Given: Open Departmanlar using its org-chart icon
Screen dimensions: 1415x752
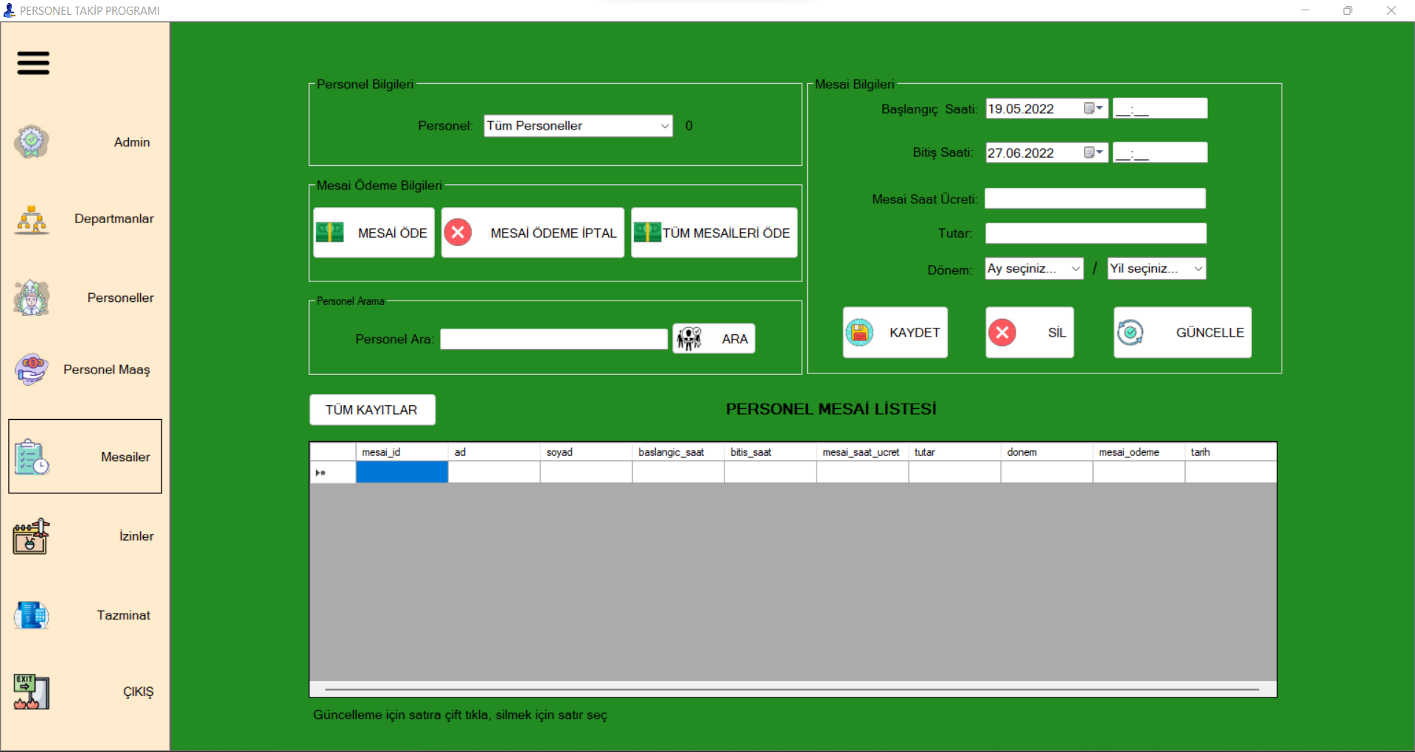Looking at the screenshot, I should pos(30,219).
